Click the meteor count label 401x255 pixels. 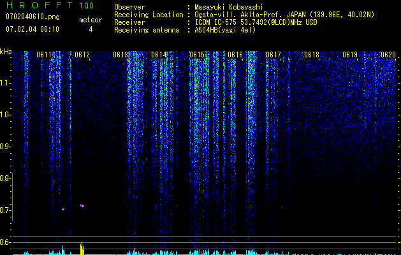point(91,20)
